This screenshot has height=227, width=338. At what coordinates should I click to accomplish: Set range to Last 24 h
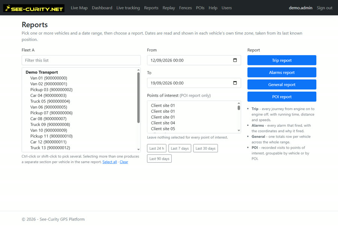(x=157, y=148)
